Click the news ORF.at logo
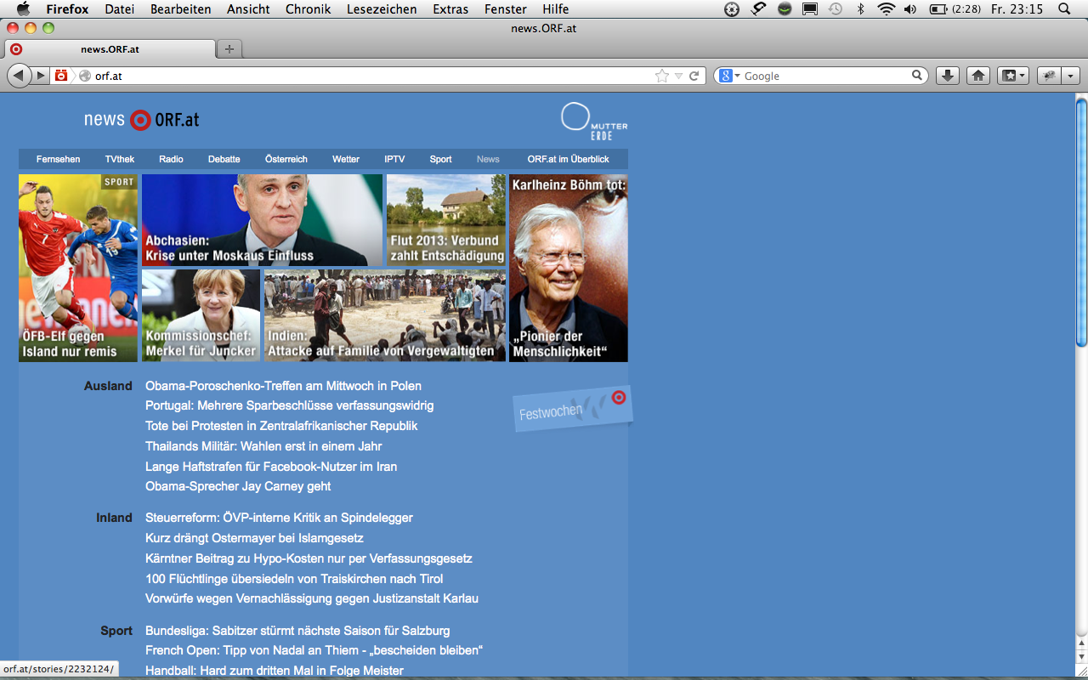 [x=142, y=120]
